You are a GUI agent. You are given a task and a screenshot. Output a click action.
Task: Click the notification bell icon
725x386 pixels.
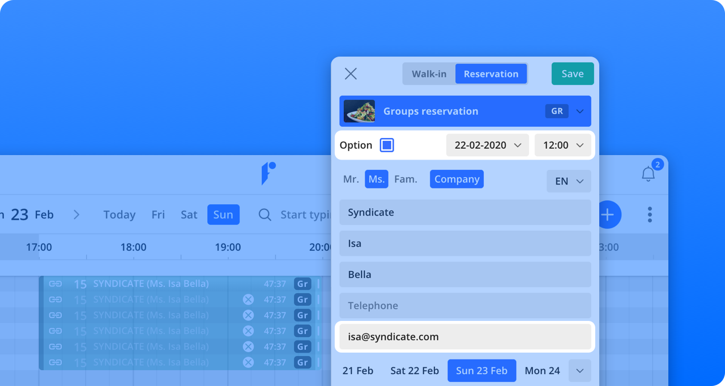648,174
